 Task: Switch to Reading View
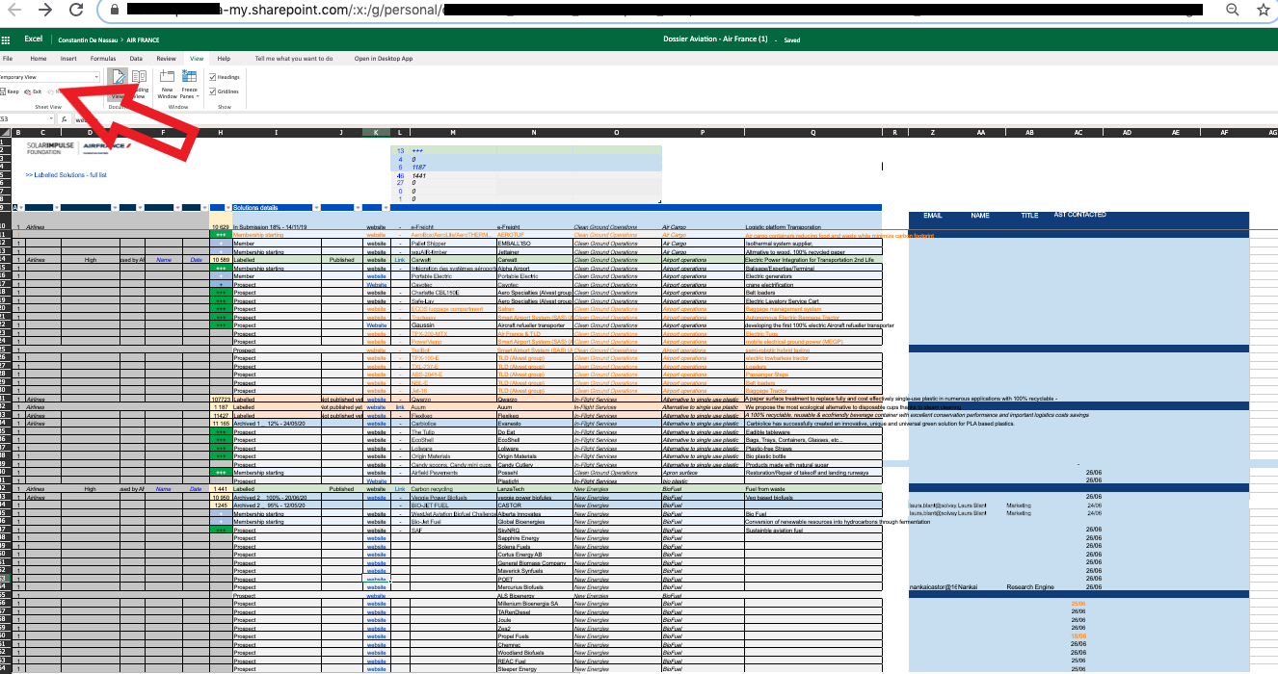139,85
